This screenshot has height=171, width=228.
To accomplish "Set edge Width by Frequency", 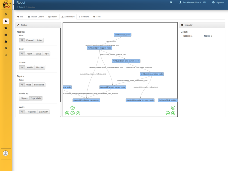I will pos(31,112).
